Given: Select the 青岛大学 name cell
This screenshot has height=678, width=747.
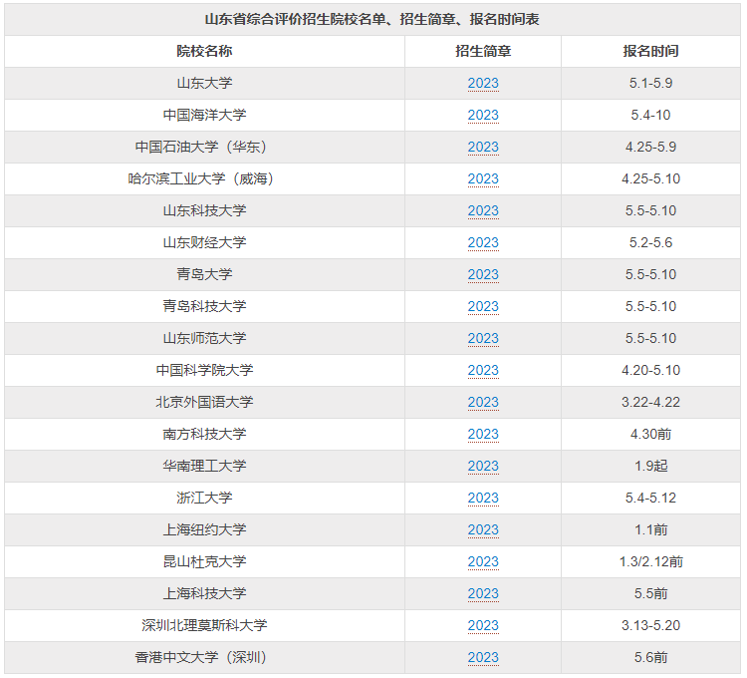Looking at the screenshot, I should pyautogui.click(x=205, y=274).
